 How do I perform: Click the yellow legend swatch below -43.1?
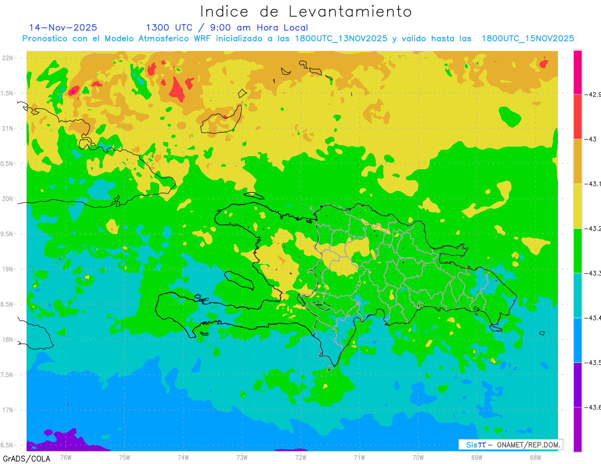tap(577, 206)
